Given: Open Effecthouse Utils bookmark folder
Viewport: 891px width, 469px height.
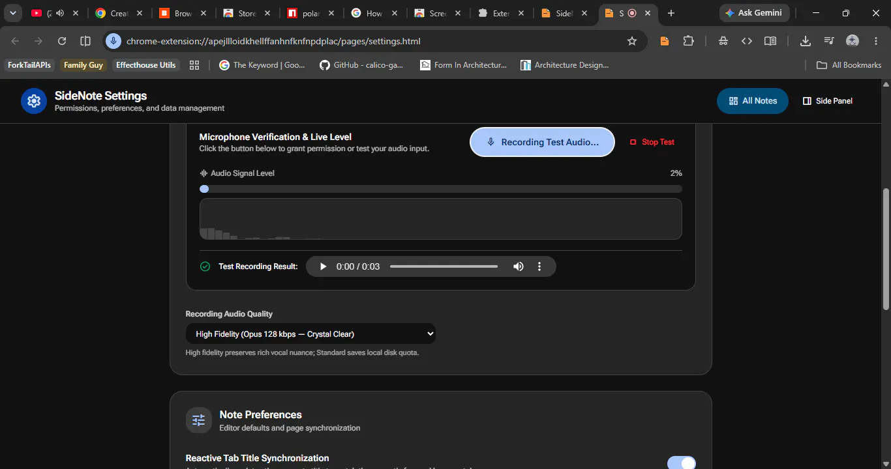Looking at the screenshot, I should 146,65.
